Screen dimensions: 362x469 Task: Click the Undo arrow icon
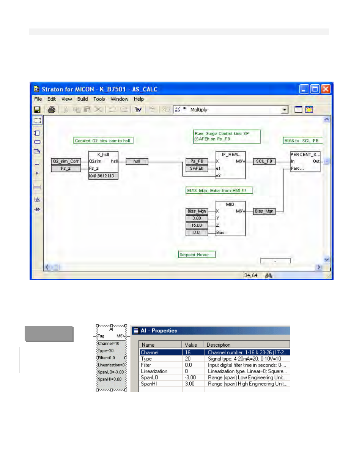[x=113, y=110]
